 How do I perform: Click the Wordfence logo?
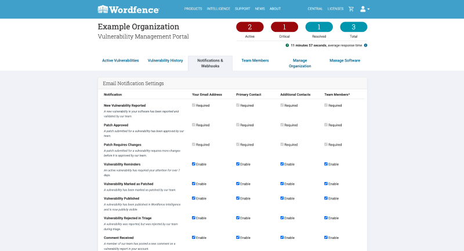pyautogui.click(x=128, y=9)
